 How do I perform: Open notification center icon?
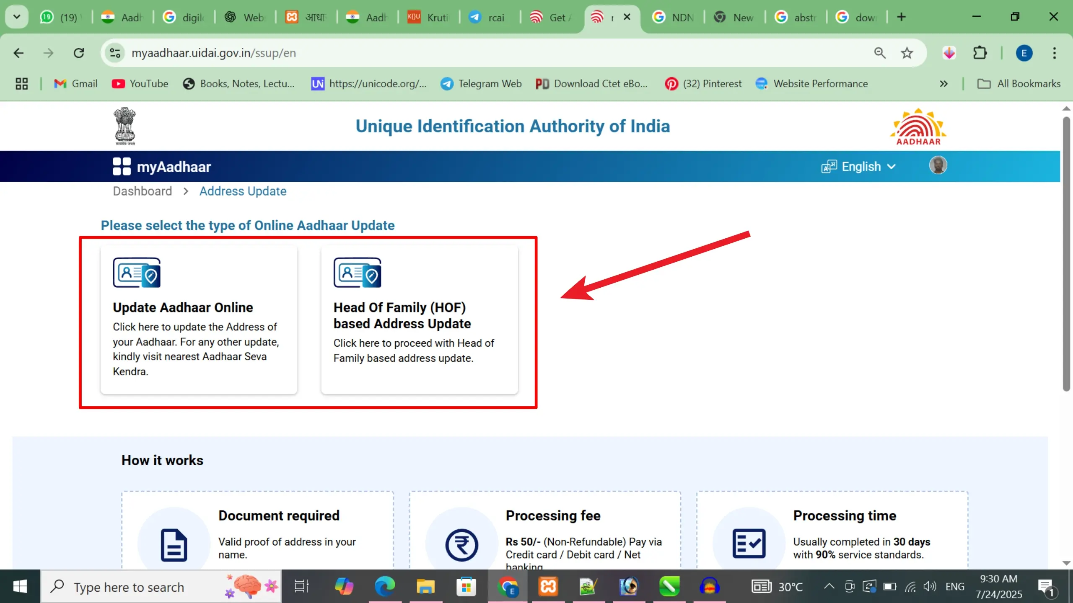[1047, 588]
